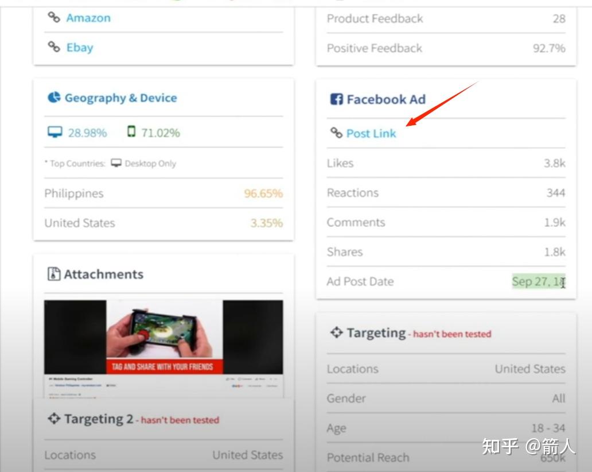Click the crosshair icon beside Targeting 2

[54, 419]
